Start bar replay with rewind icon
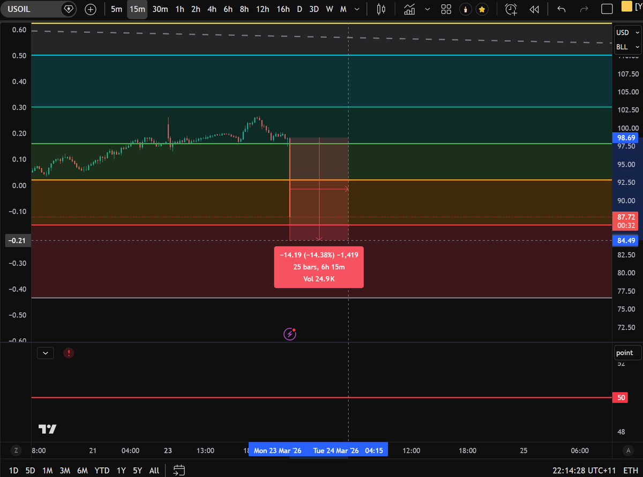The height and width of the screenshot is (477, 643). (534, 9)
